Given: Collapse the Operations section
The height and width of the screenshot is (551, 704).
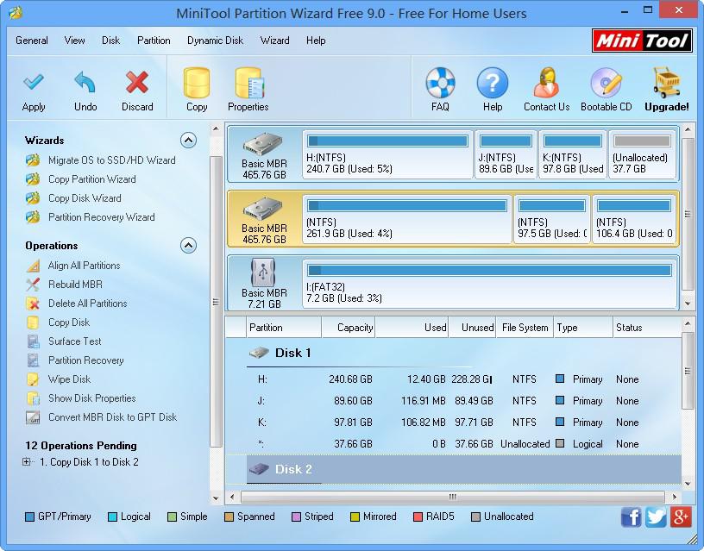Looking at the screenshot, I should pyautogui.click(x=188, y=246).
